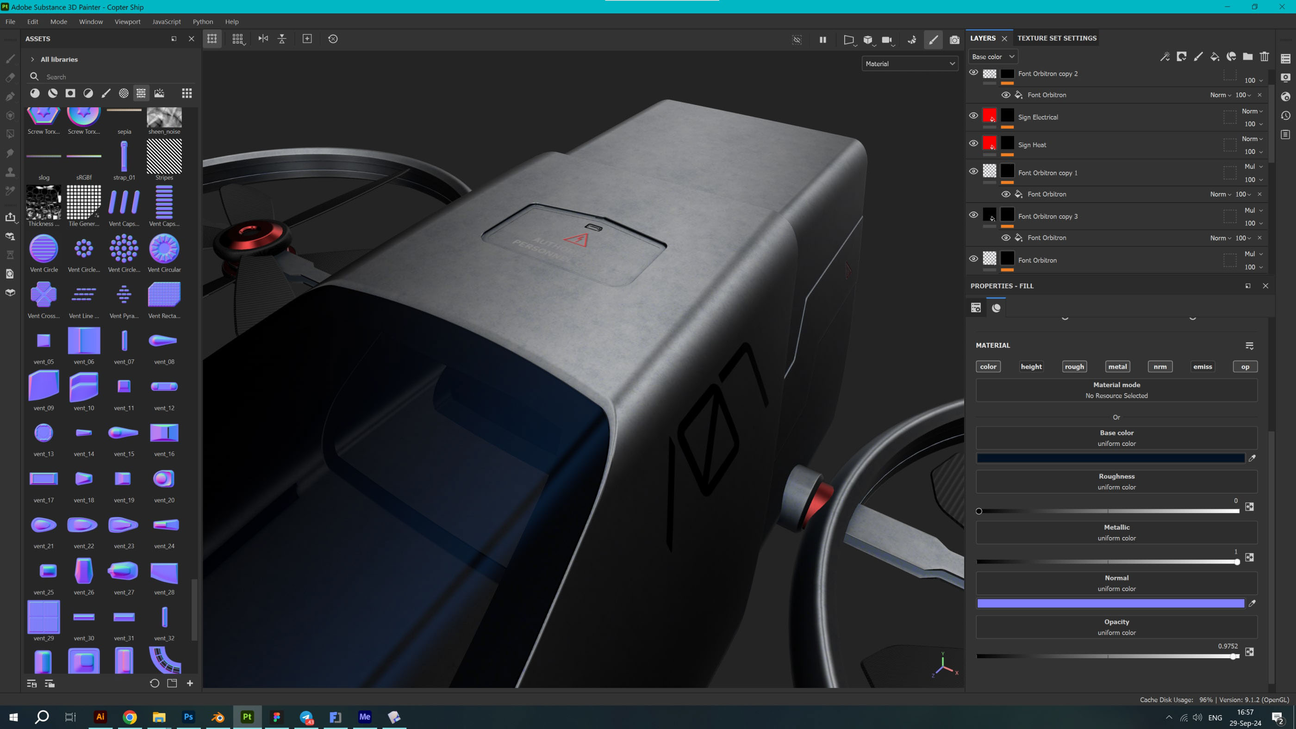Open the Viewport menu
The width and height of the screenshot is (1296, 729).
[127, 22]
